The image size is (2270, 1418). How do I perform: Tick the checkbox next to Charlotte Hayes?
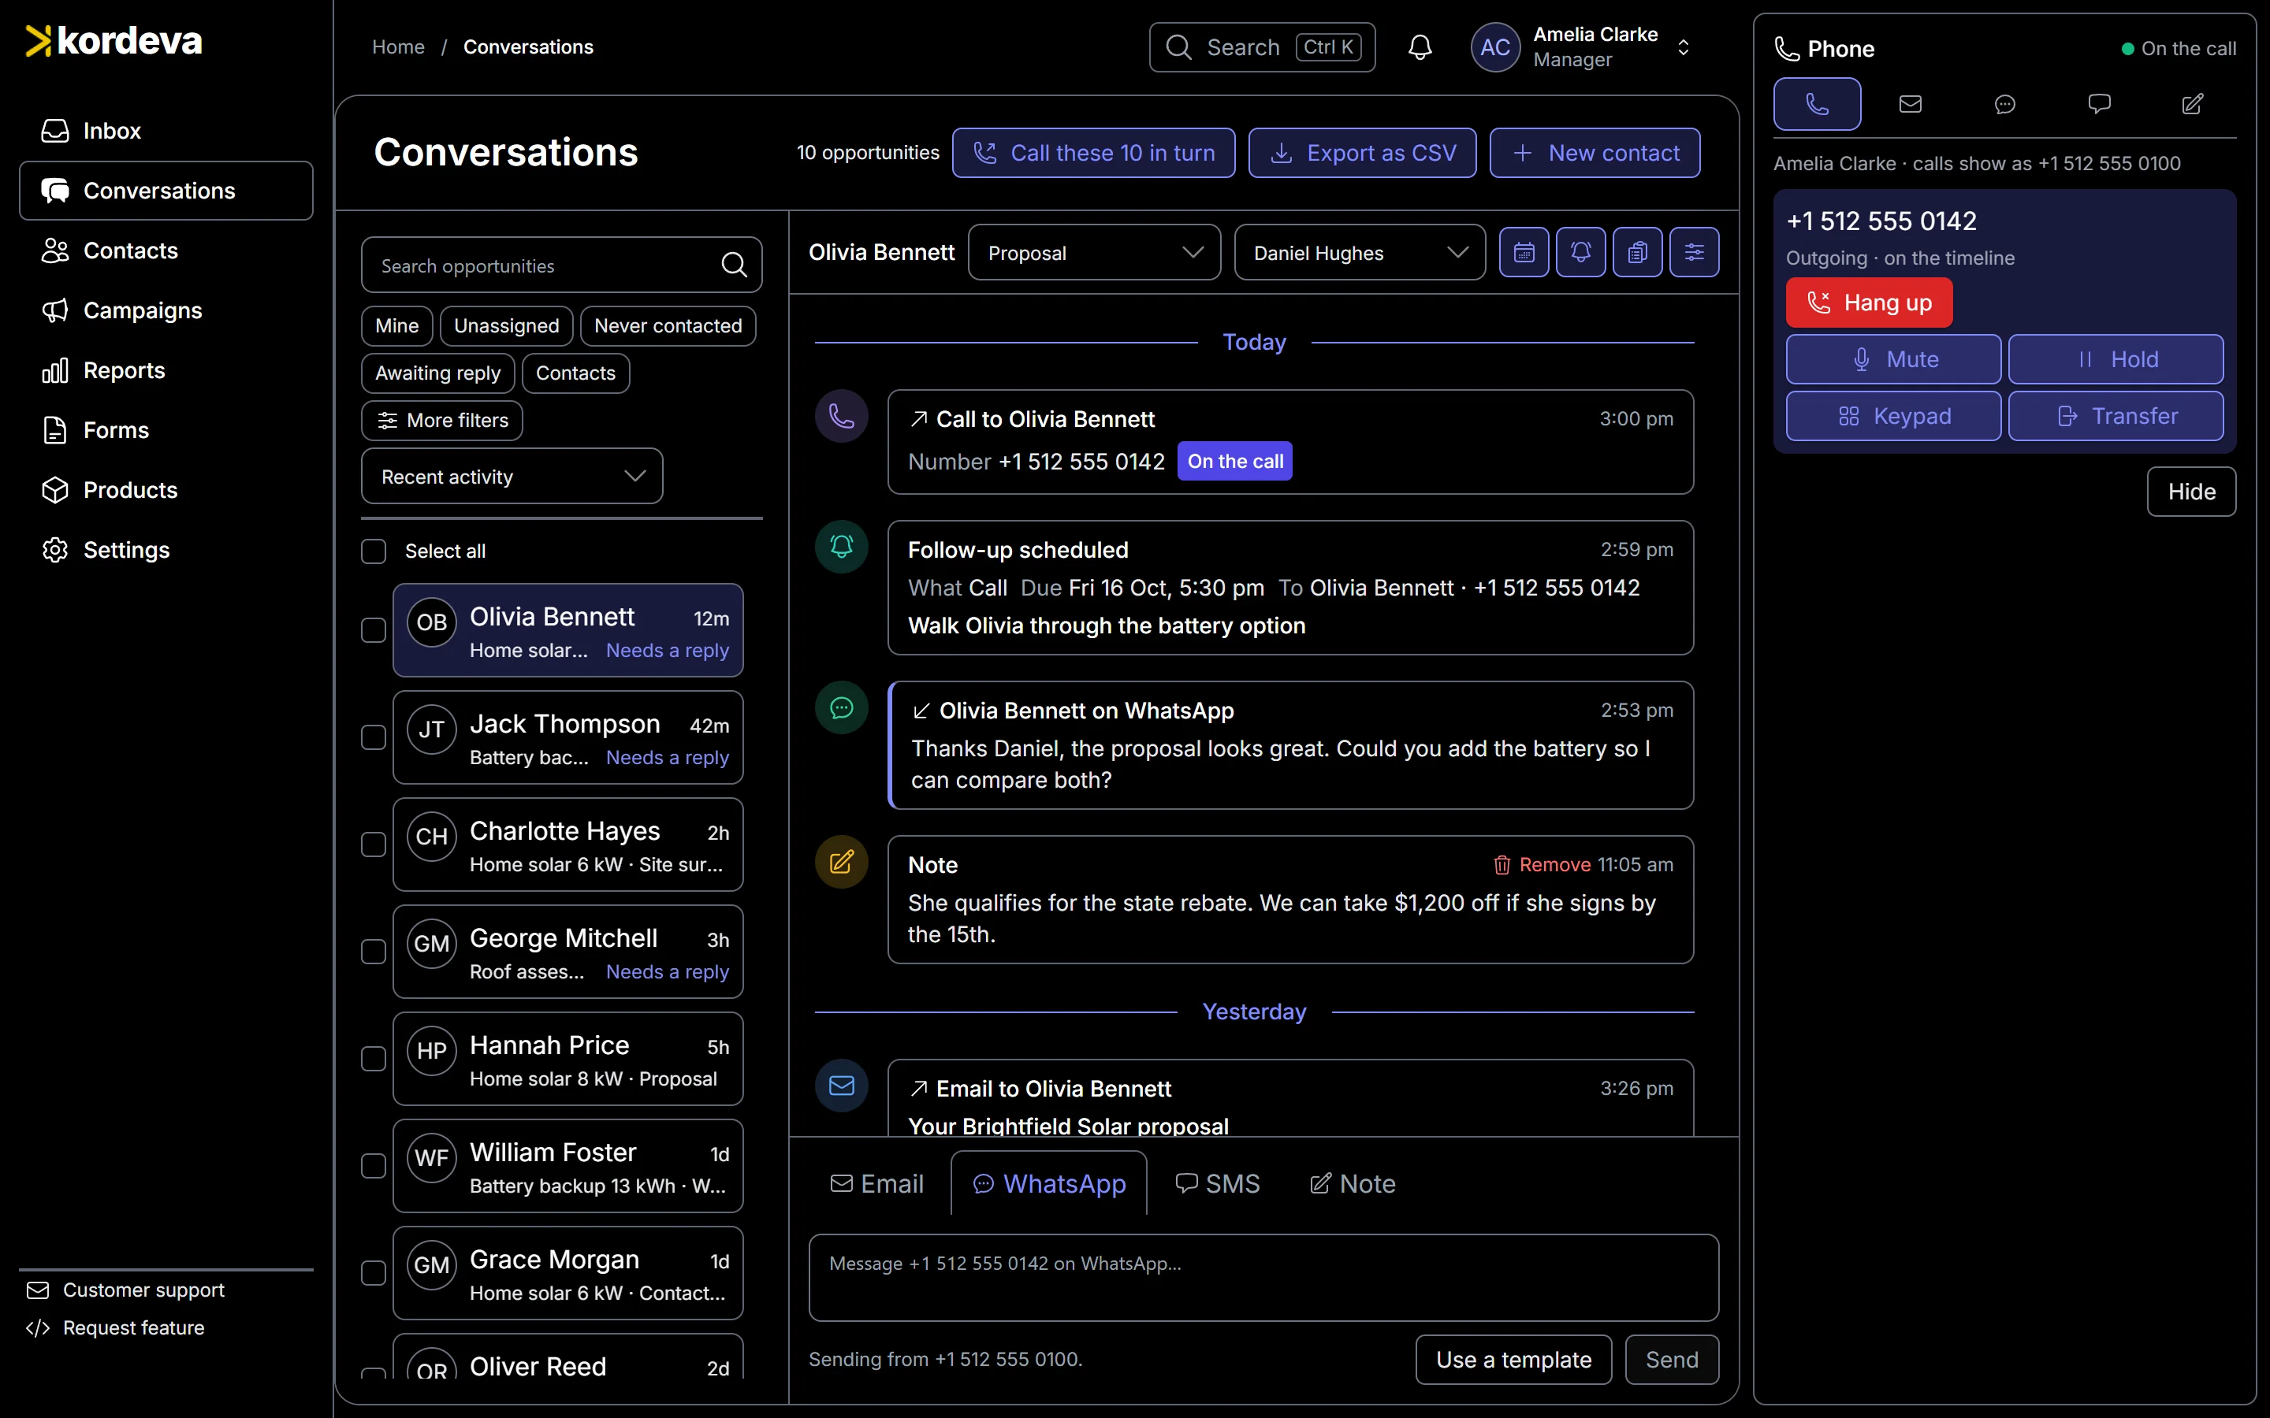[374, 844]
